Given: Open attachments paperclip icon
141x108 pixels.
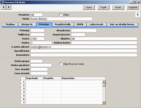Looking at the screenshot, I should point(138,15).
